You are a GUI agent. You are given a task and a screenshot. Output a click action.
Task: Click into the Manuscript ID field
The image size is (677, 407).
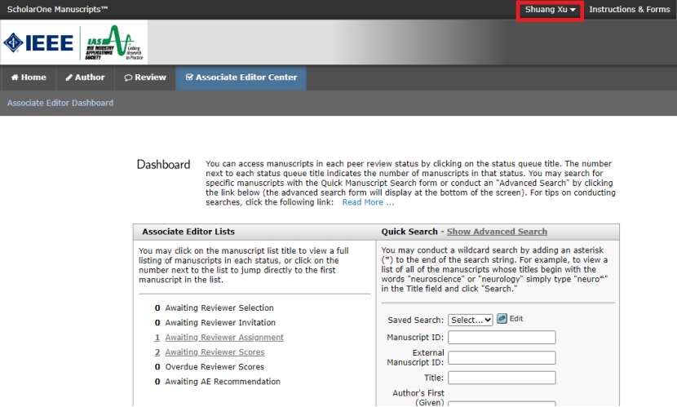click(502, 337)
